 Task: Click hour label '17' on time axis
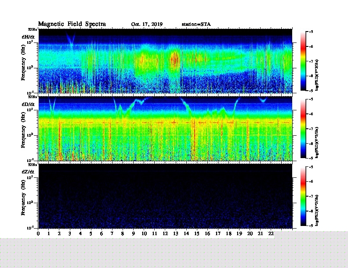coord(218,233)
